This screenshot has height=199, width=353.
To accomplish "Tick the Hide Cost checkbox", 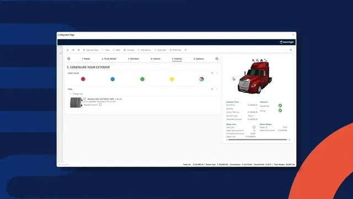I will [254, 128].
